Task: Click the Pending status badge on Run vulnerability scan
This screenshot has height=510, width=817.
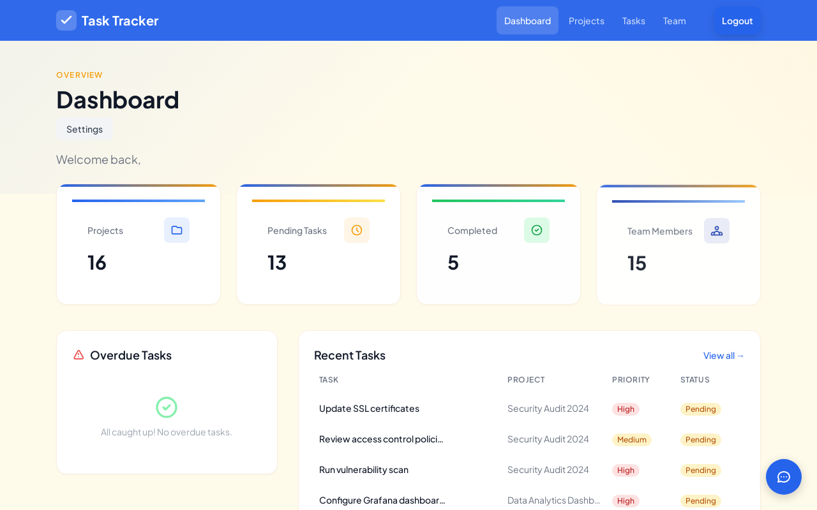Action: [x=700, y=470]
